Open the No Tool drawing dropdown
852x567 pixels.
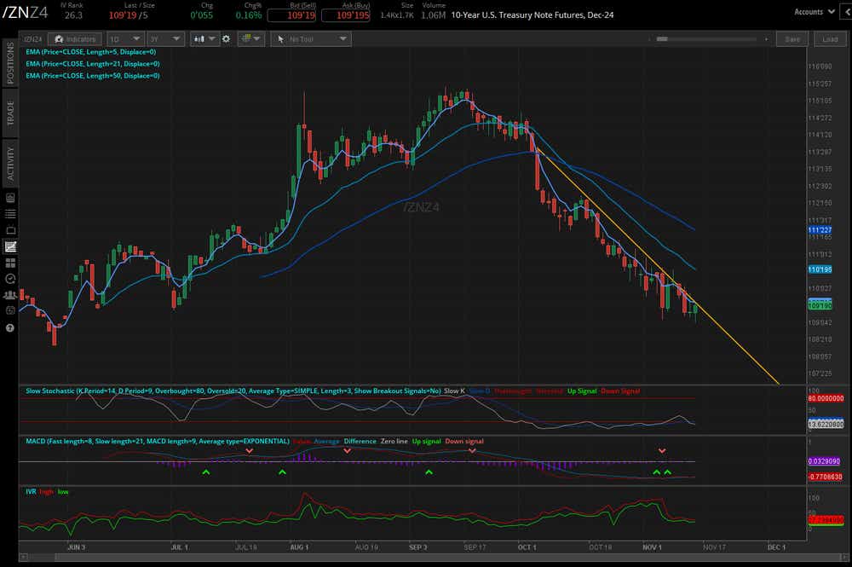(x=310, y=39)
